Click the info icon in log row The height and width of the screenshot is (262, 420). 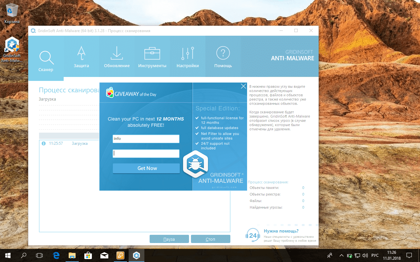[x=44, y=143]
